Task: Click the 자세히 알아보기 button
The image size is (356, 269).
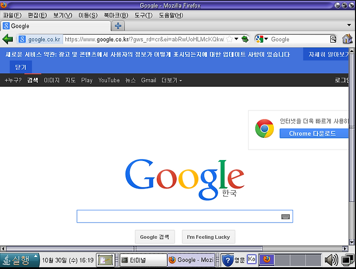Action: pos(326,54)
